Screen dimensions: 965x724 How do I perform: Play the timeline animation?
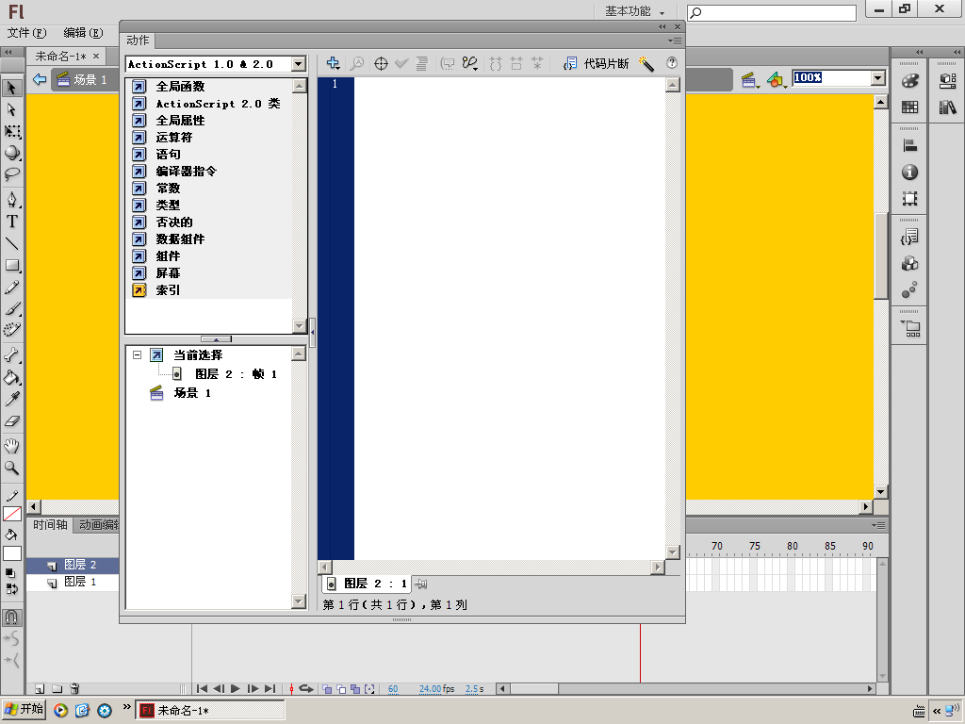pos(235,689)
